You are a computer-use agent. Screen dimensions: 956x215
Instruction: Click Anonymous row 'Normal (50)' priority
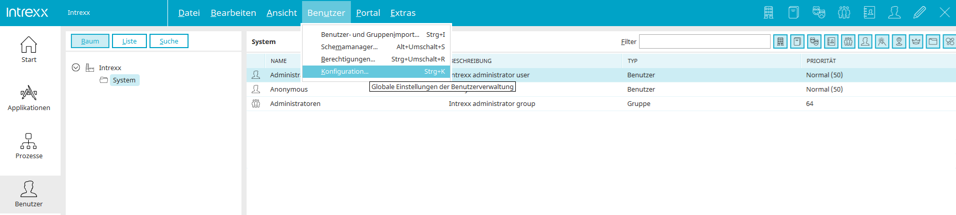824,90
